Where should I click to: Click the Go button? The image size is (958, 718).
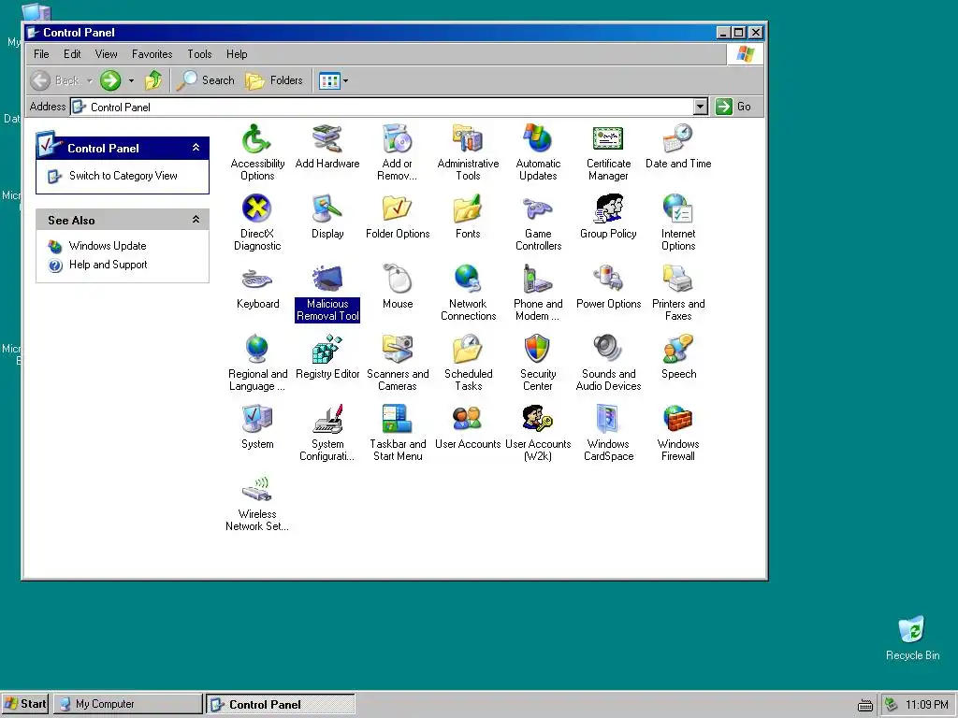pyautogui.click(x=733, y=107)
